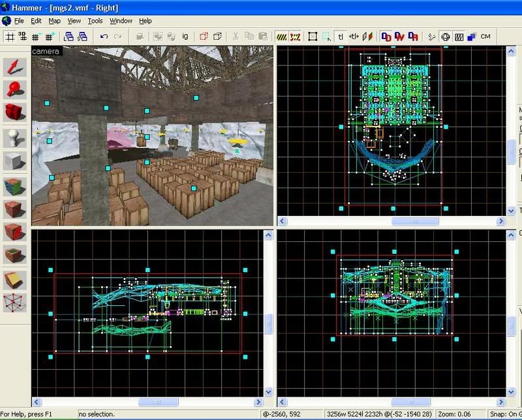522x420 pixels.
Task: Toggle the CM collision models button
Action: 485,37
